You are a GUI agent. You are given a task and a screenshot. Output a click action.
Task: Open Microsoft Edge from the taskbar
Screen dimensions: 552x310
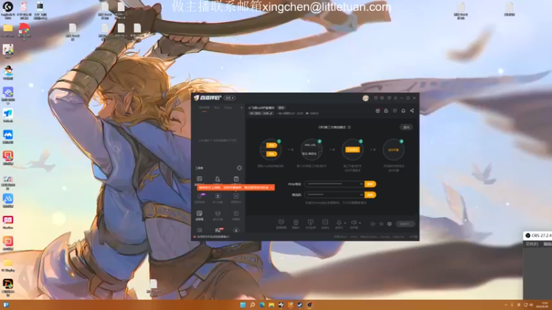coord(262,304)
